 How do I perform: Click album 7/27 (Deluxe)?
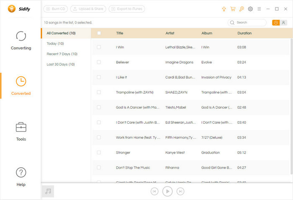[x=212, y=138]
